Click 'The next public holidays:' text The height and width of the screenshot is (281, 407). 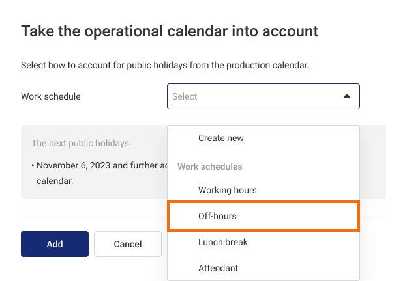(x=82, y=143)
